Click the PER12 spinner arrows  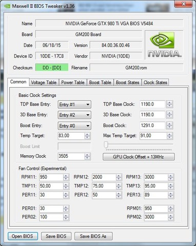coord(119,195)
